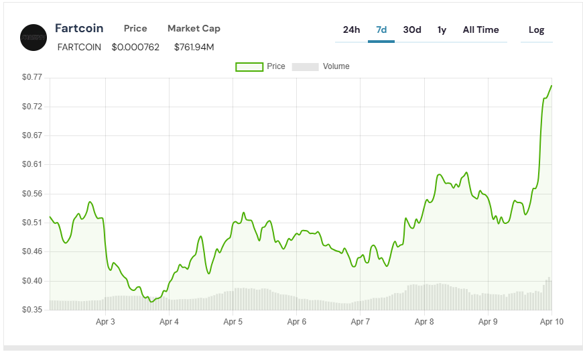Click the $0.46 y-axis label

(32, 251)
